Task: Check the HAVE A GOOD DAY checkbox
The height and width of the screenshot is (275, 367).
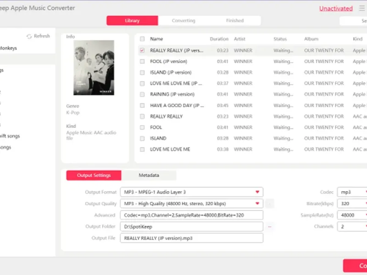Action: (142, 105)
